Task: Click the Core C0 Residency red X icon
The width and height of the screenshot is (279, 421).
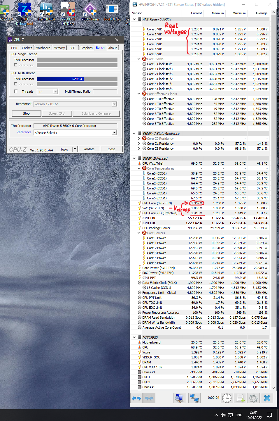Action: [x=144, y=139]
